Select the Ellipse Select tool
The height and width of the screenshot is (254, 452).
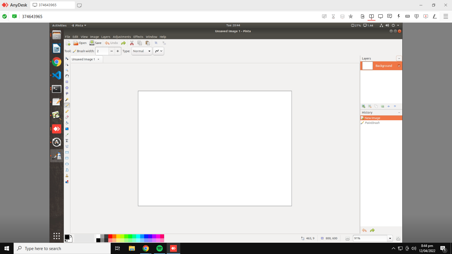coord(67,88)
